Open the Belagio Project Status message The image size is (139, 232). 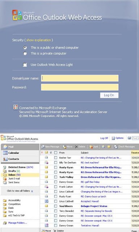tap(94, 206)
